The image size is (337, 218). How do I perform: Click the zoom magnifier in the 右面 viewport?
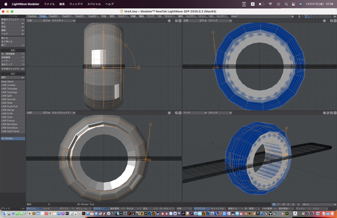coord(176,113)
